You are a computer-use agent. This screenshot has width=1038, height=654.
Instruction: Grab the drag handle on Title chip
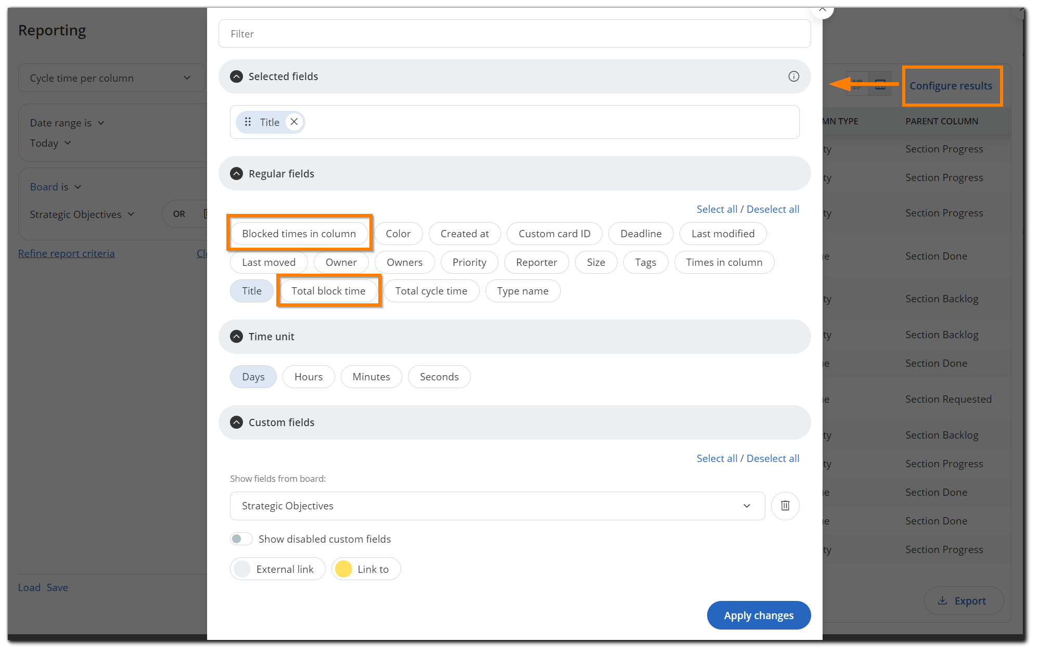pyautogui.click(x=248, y=122)
